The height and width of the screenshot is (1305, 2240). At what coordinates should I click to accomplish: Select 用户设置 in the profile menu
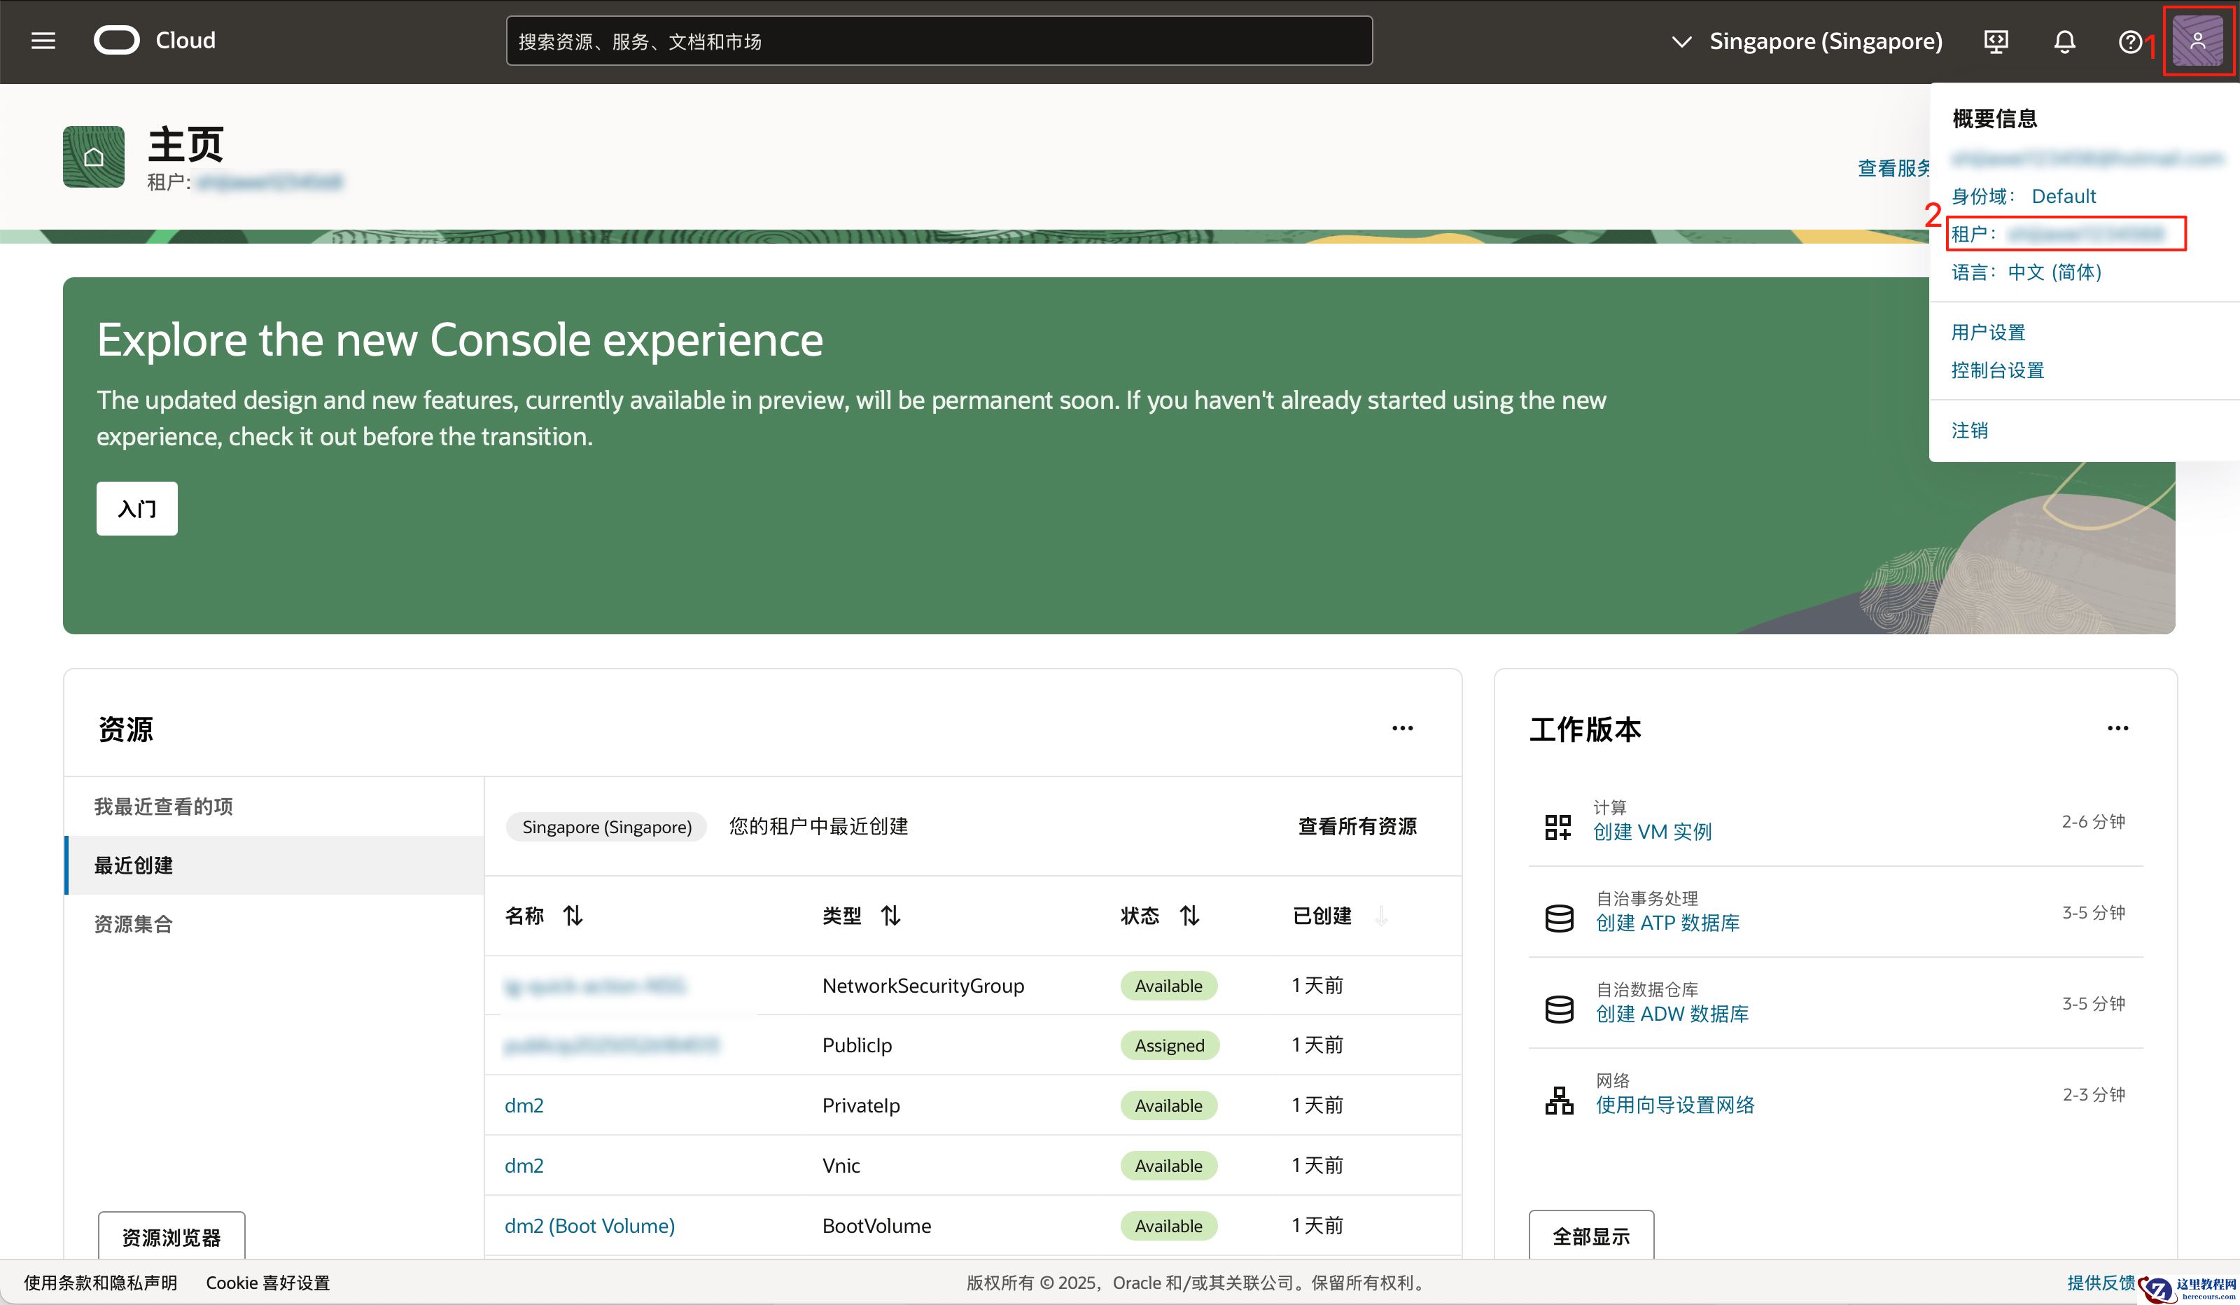pyautogui.click(x=1987, y=333)
